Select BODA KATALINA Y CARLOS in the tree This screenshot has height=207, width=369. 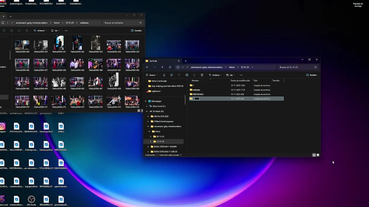[165, 152]
